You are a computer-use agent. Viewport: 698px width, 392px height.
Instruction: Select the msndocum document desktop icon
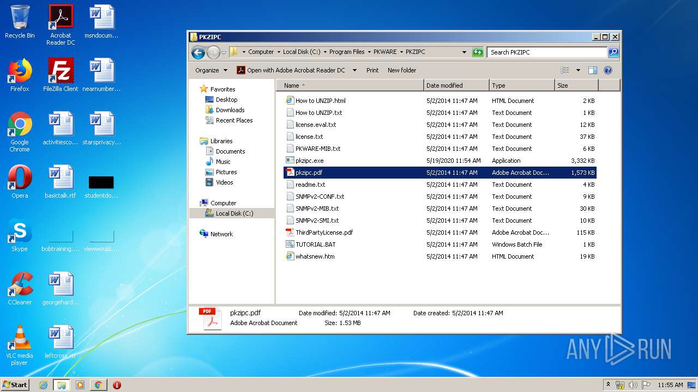pyautogui.click(x=101, y=22)
